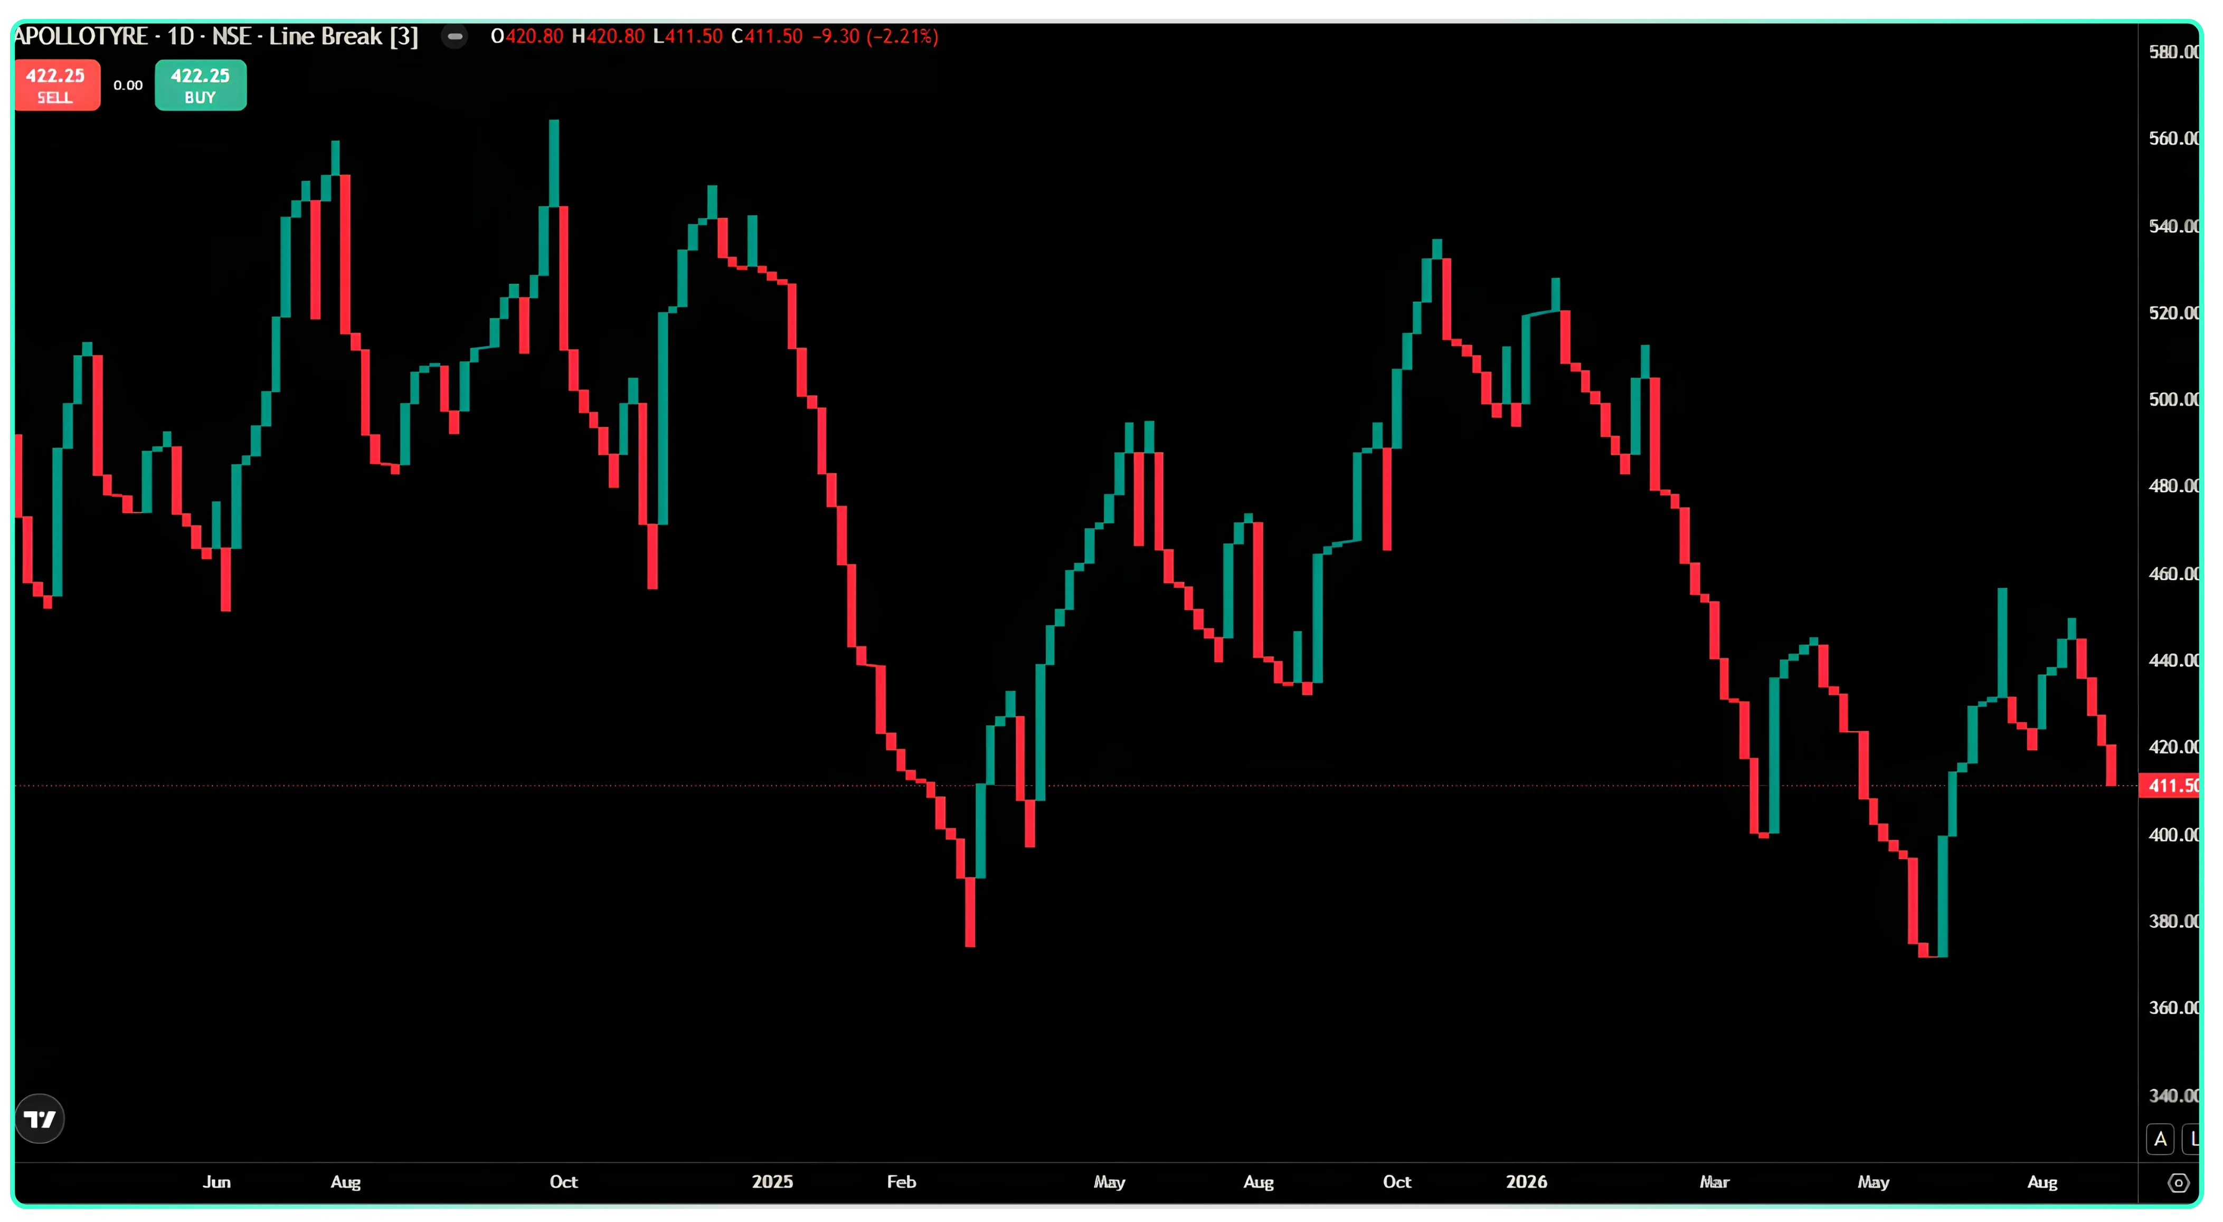2223x1222 pixels.
Task: Open chart settings gear icon
Action: pos(2178,1183)
